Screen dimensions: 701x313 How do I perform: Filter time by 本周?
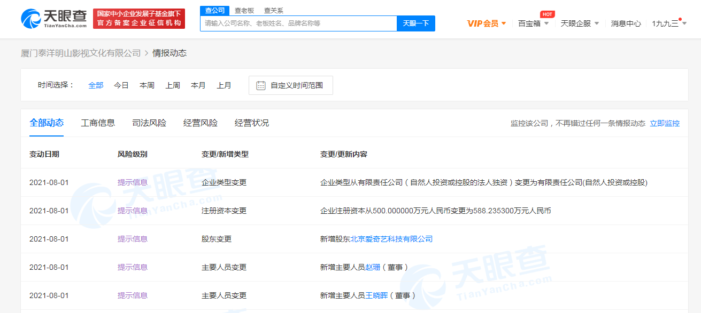tap(147, 85)
